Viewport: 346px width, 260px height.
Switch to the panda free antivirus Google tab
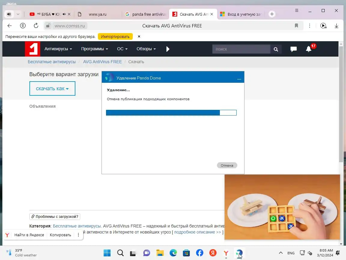(x=146, y=14)
